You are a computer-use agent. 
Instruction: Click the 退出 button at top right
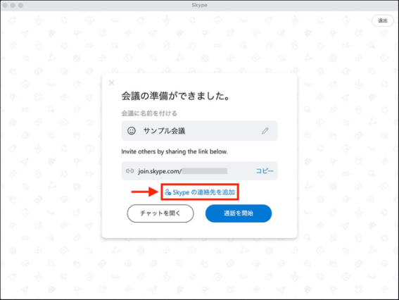[x=382, y=20]
